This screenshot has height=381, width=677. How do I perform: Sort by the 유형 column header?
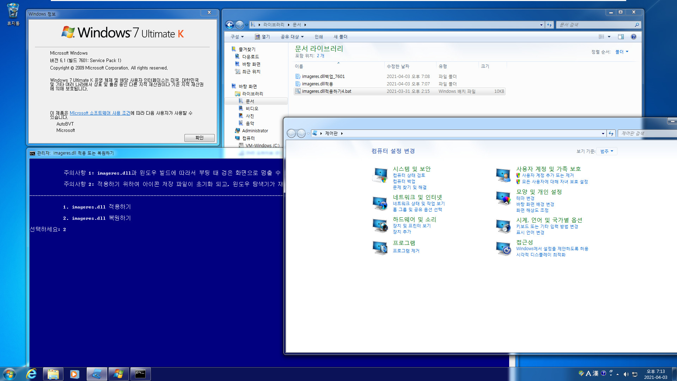tap(457, 66)
